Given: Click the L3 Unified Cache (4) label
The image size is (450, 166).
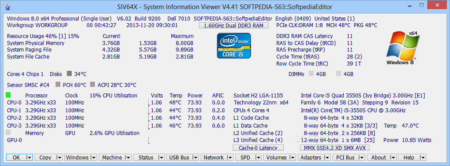Looking at the screenshot, I should coord(258,140).
